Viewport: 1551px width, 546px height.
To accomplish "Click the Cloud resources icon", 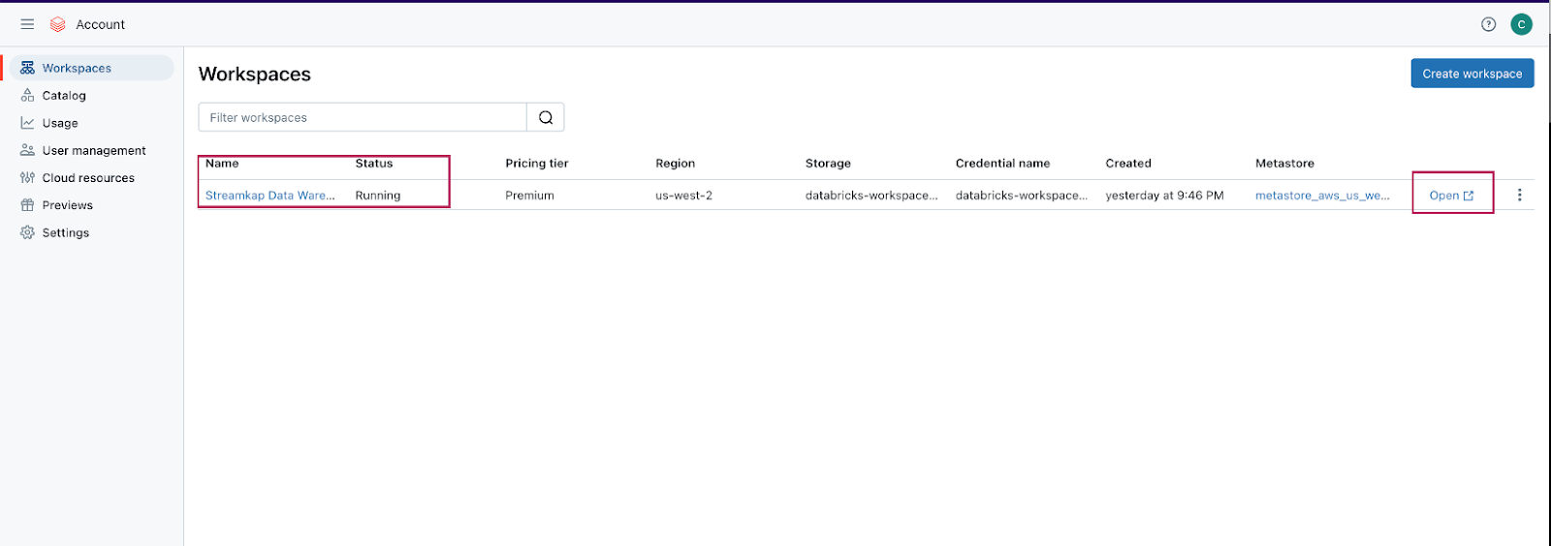I will coord(27,177).
